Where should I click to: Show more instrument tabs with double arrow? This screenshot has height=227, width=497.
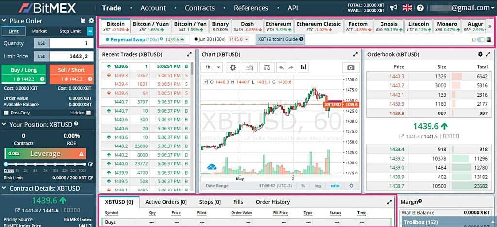coord(490,26)
